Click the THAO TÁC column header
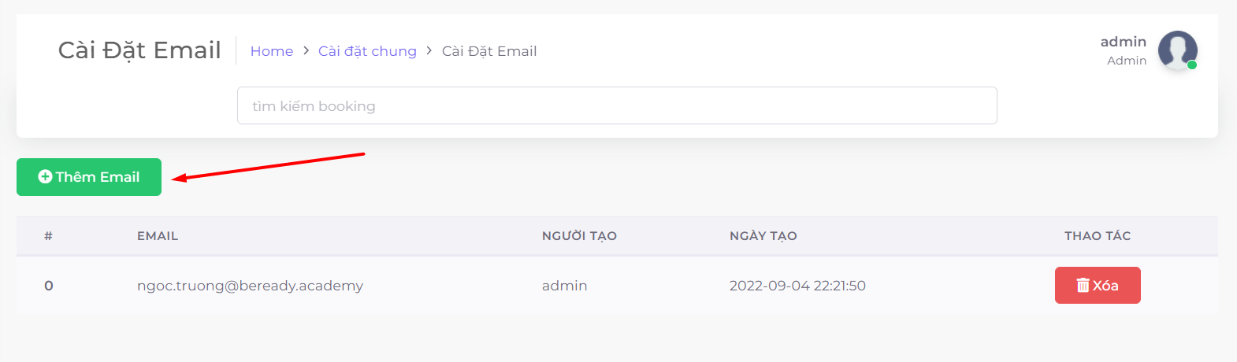The width and height of the screenshot is (1237, 362). pyautogui.click(x=1098, y=236)
